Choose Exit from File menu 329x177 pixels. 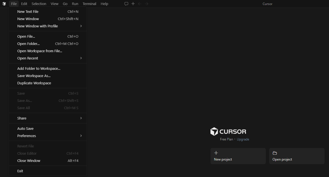(x=48, y=171)
